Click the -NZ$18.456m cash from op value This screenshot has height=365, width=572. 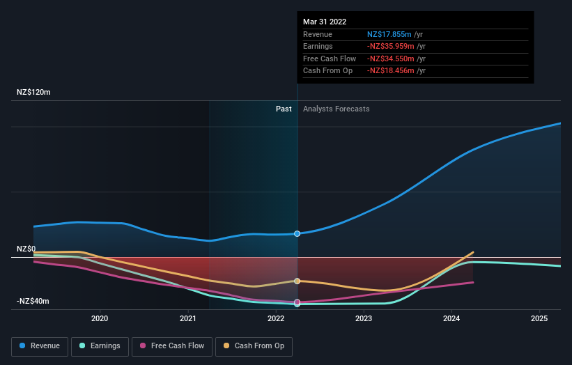click(x=391, y=71)
